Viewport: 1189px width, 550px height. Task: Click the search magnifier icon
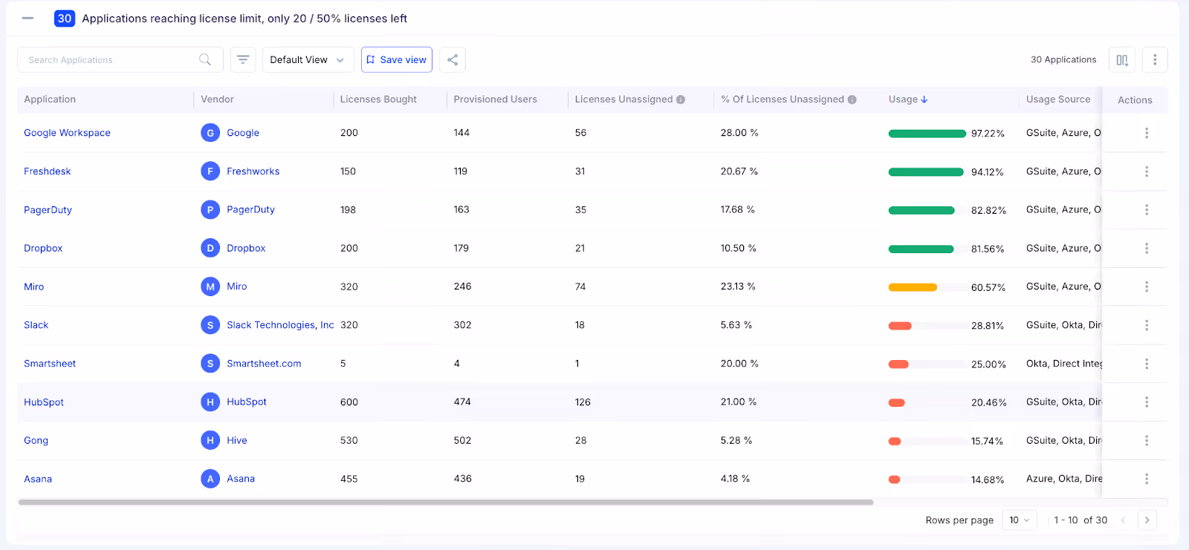coord(205,59)
